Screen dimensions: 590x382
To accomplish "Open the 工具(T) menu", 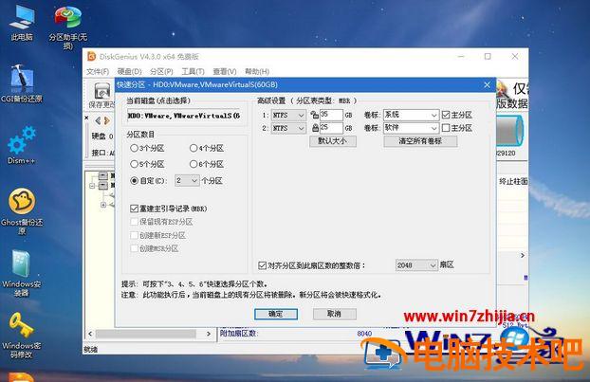I will click(x=193, y=71).
